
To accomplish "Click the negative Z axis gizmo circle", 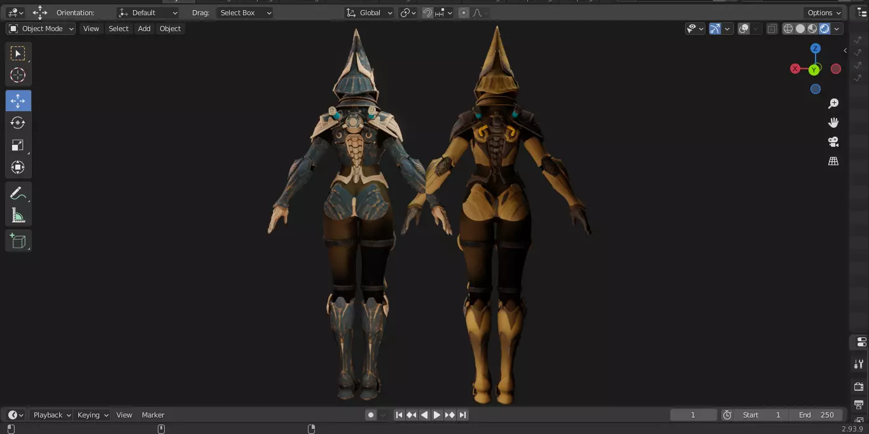I will [x=816, y=89].
